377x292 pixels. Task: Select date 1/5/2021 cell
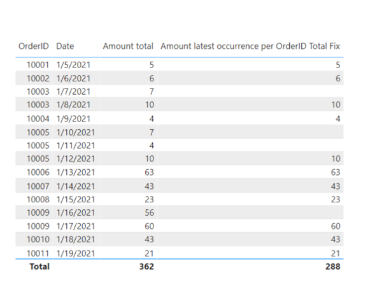(73, 65)
